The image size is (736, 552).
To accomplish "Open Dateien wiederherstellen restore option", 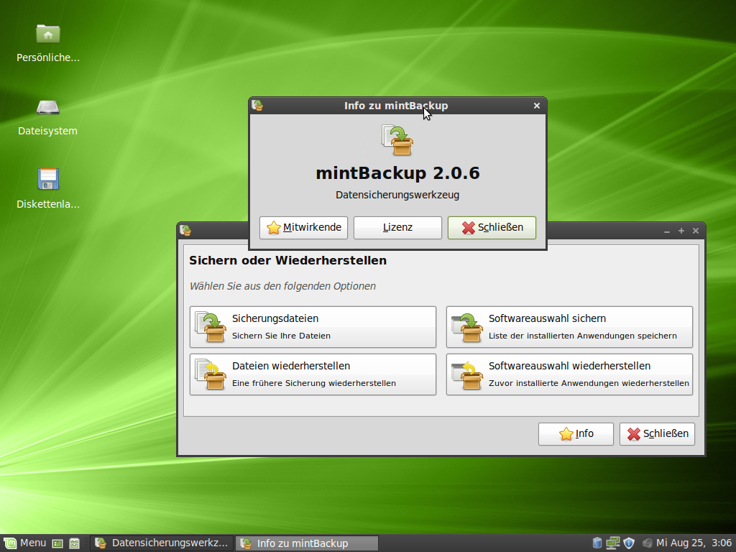I will click(x=313, y=374).
